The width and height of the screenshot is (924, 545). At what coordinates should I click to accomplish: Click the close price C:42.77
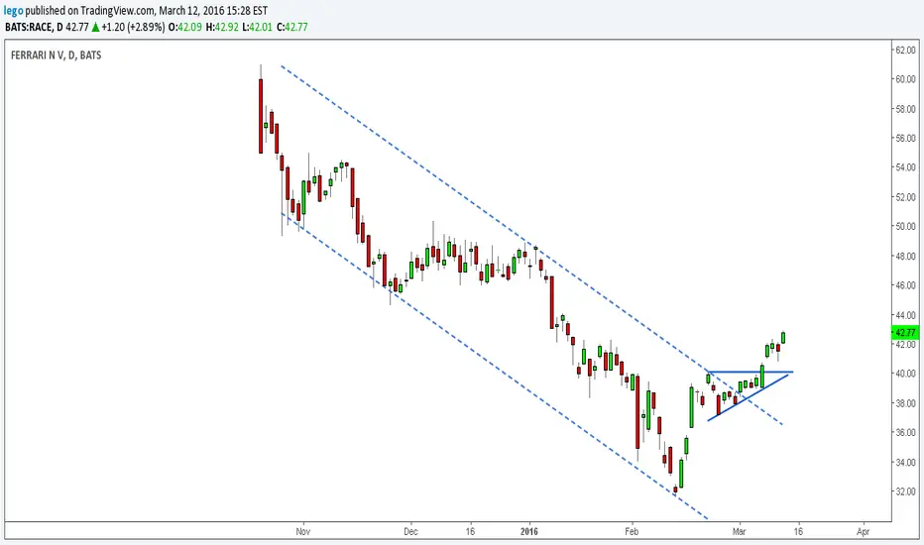click(x=292, y=27)
